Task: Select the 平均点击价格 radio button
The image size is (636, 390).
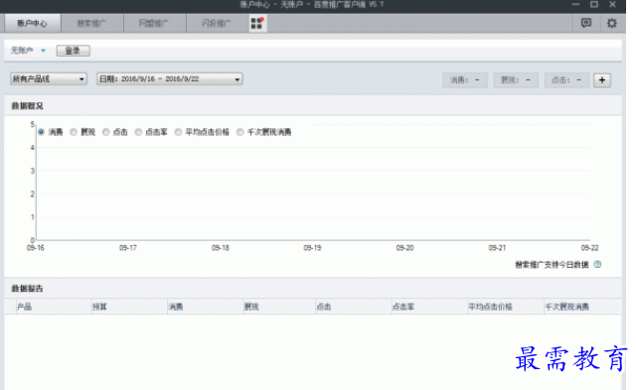Action: tap(178, 132)
